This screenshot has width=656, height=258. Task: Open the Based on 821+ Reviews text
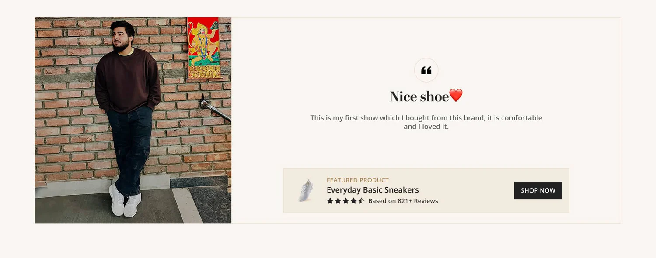pos(403,201)
